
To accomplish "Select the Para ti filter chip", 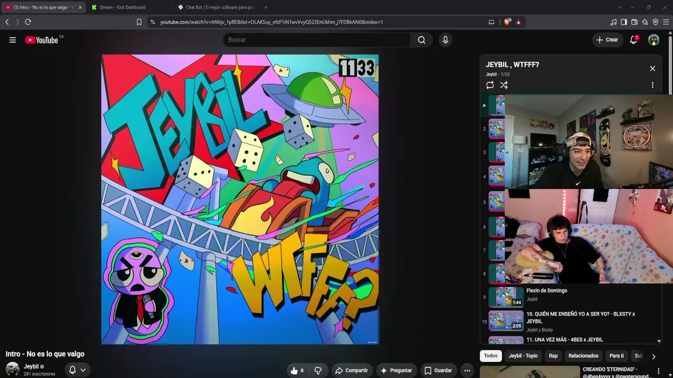I will [617, 356].
